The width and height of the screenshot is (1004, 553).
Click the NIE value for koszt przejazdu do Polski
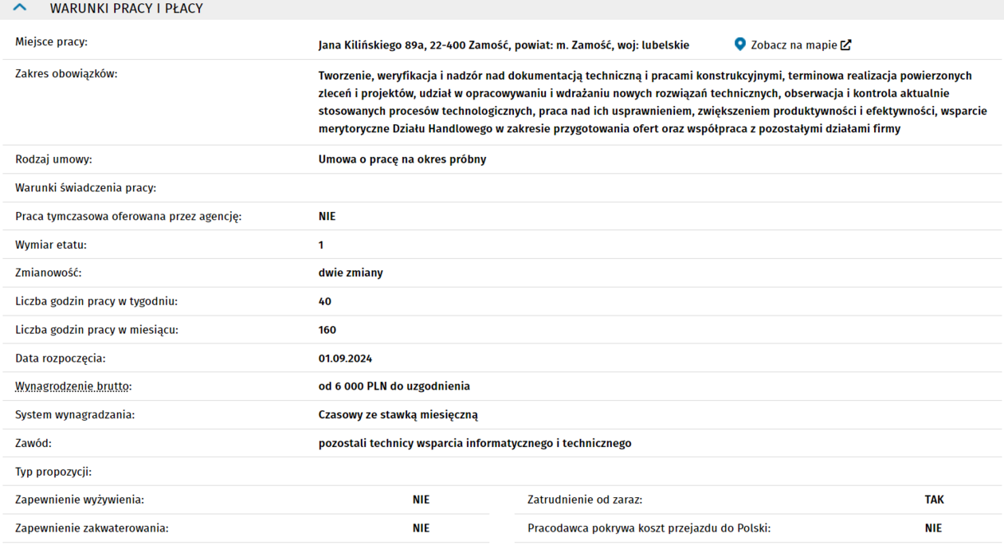tap(933, 528)
